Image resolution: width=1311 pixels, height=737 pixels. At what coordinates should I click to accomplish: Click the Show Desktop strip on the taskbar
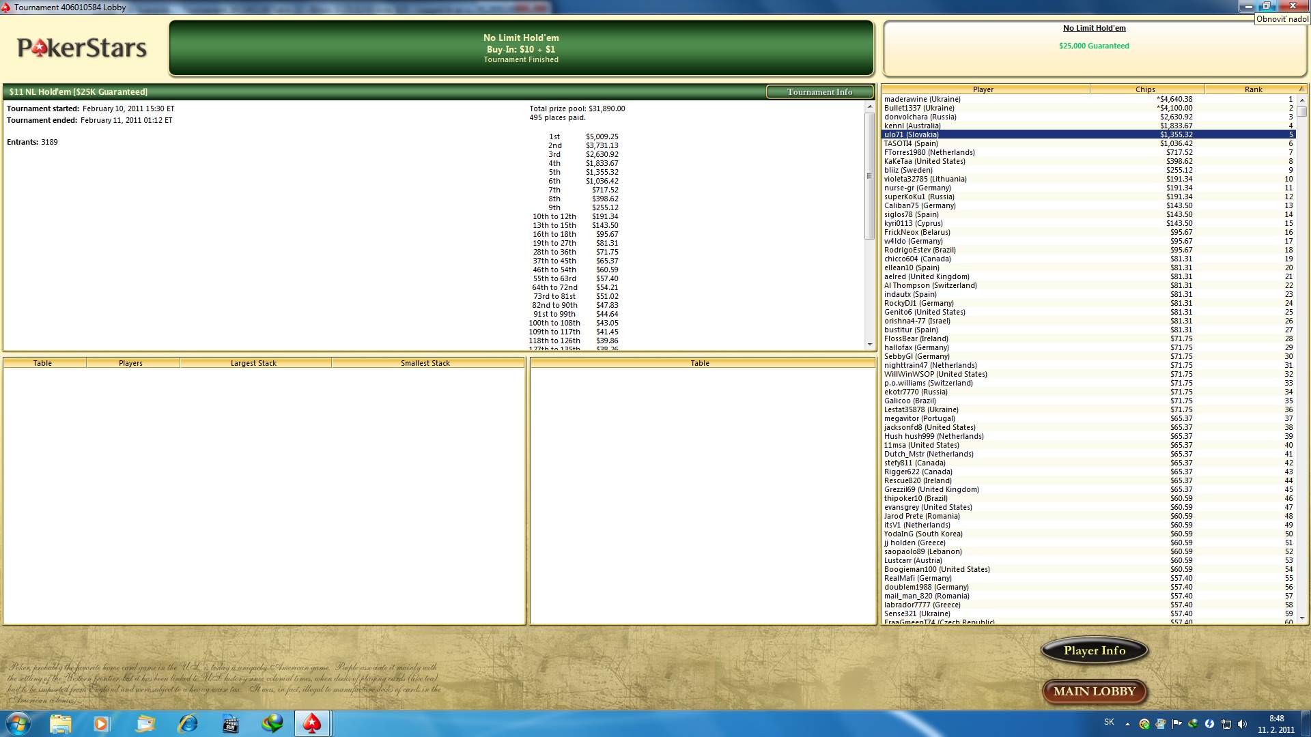[1306, 723]
